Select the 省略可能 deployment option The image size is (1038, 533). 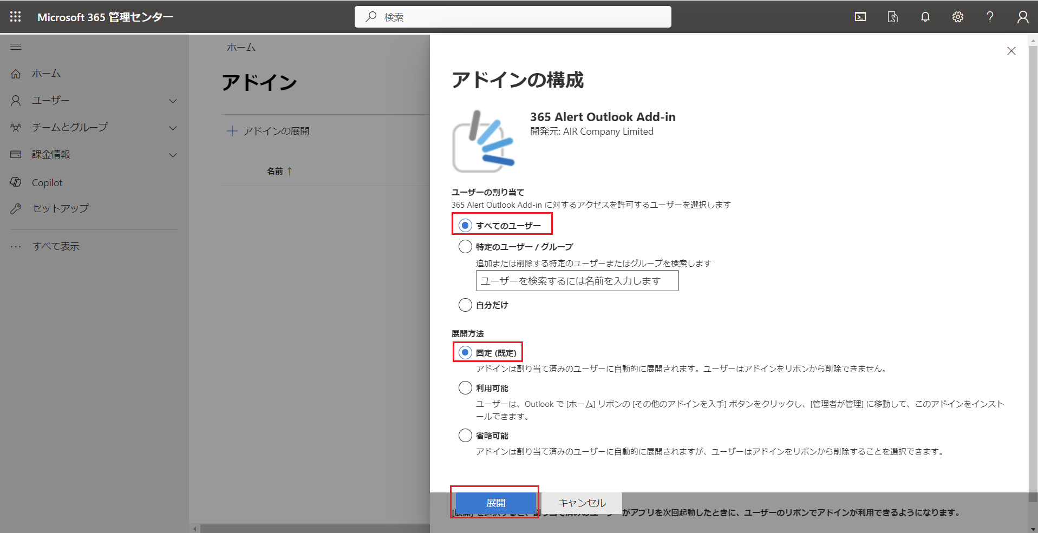[x=465, y=436]
